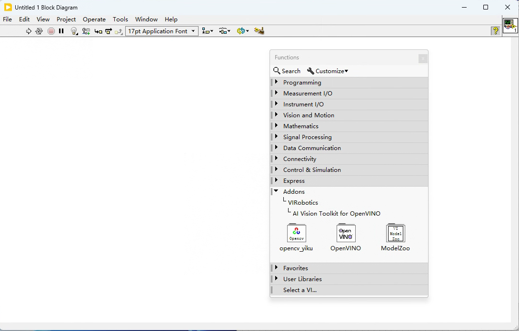Click Search in Functions palette
Screen dimensions: 519x331
[x=287, y=71]
